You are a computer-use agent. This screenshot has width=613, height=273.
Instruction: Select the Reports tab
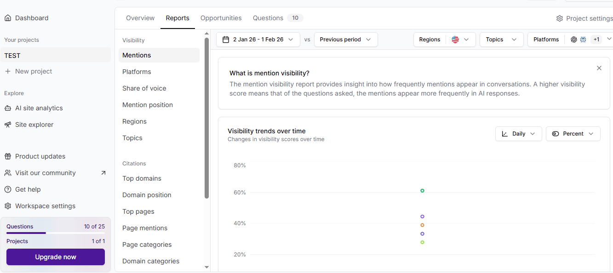(x=178, y=18)
